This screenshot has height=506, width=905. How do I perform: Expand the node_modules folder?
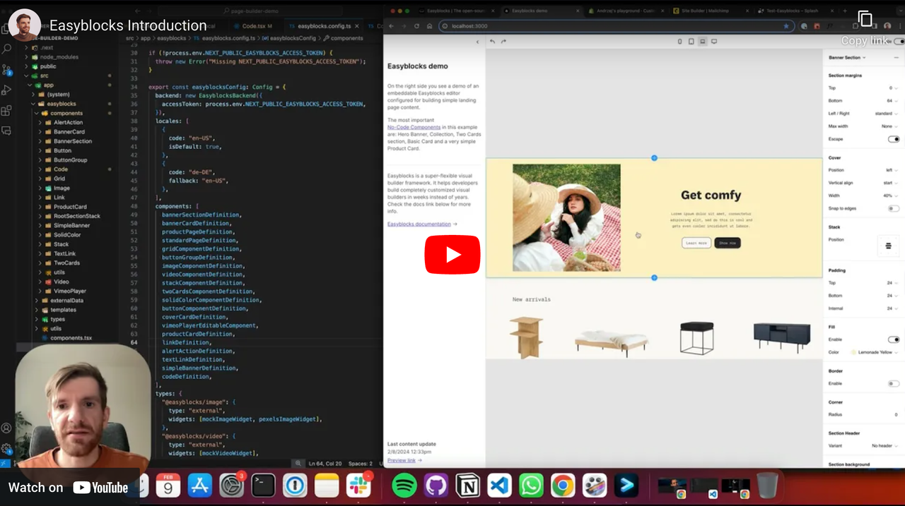pos(54,56)
